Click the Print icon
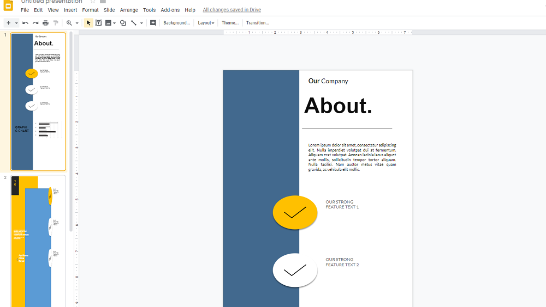 click(45, 23)
